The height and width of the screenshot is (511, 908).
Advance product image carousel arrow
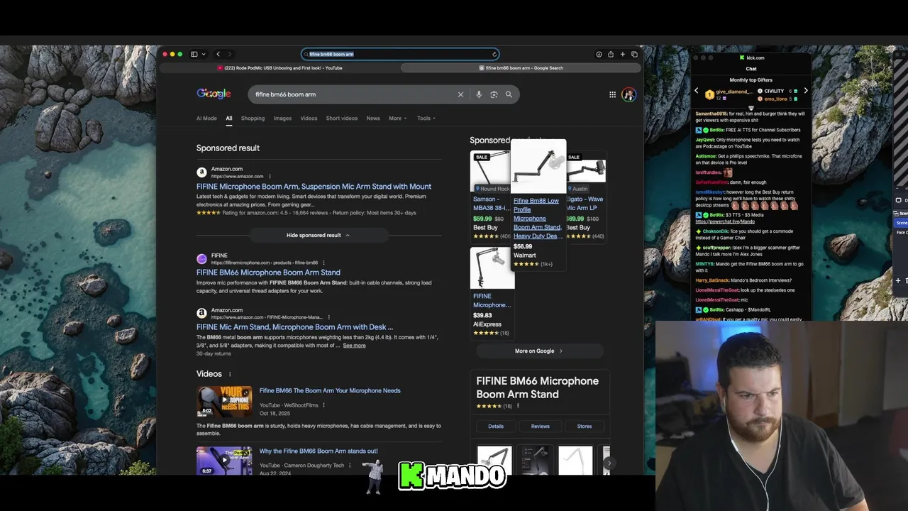(x=609, y=463)
